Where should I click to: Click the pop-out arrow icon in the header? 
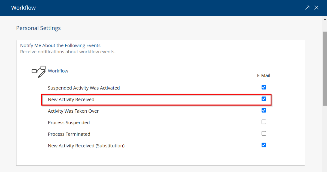click(307, 8)
